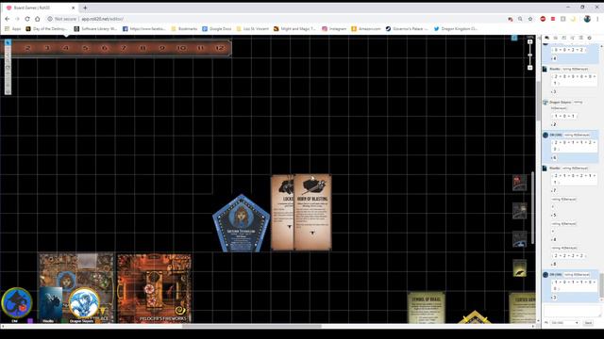
Task: Select the Horn of Blasting card
Action: (312, 212)
